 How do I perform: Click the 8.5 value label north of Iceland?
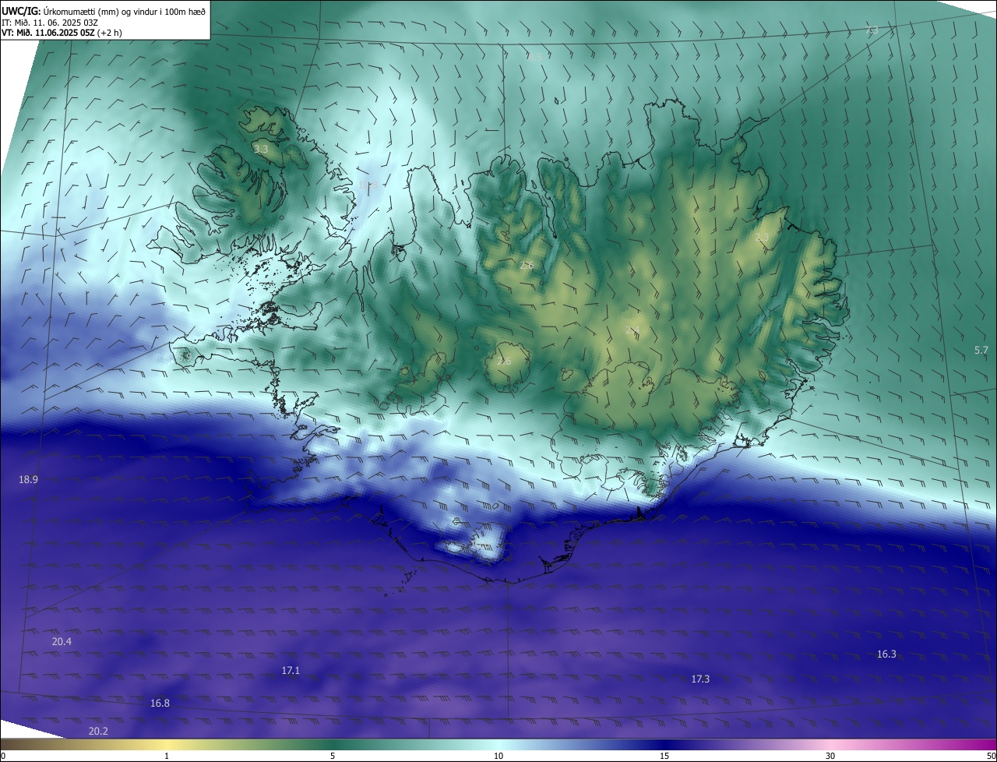(534, 57)
